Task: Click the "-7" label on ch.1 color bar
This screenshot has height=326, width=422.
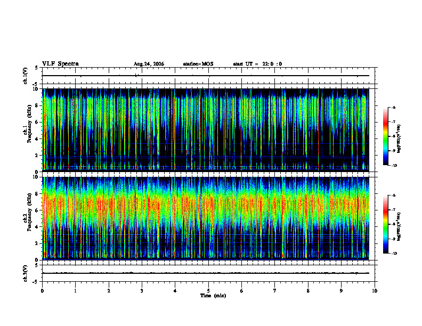Action: coord(393,122)
